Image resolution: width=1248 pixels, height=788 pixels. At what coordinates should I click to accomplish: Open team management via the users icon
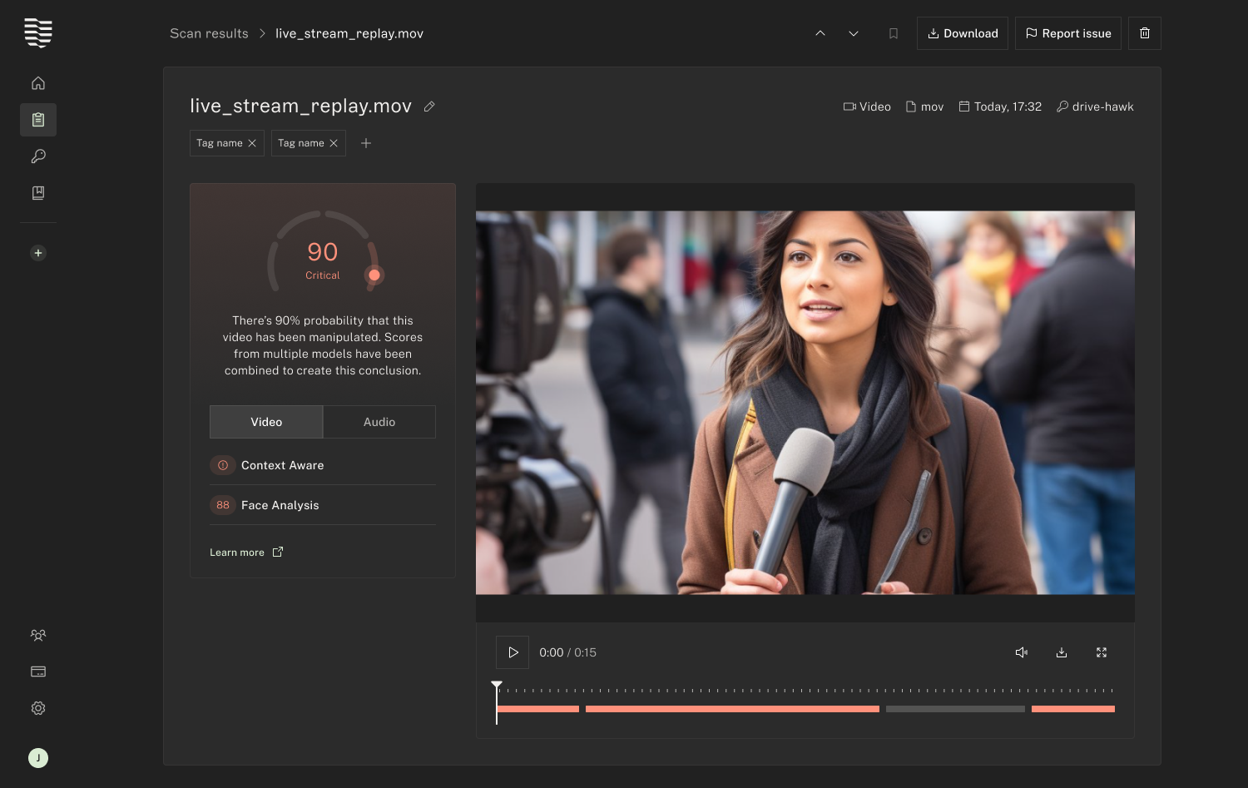[x=37, y=635]
